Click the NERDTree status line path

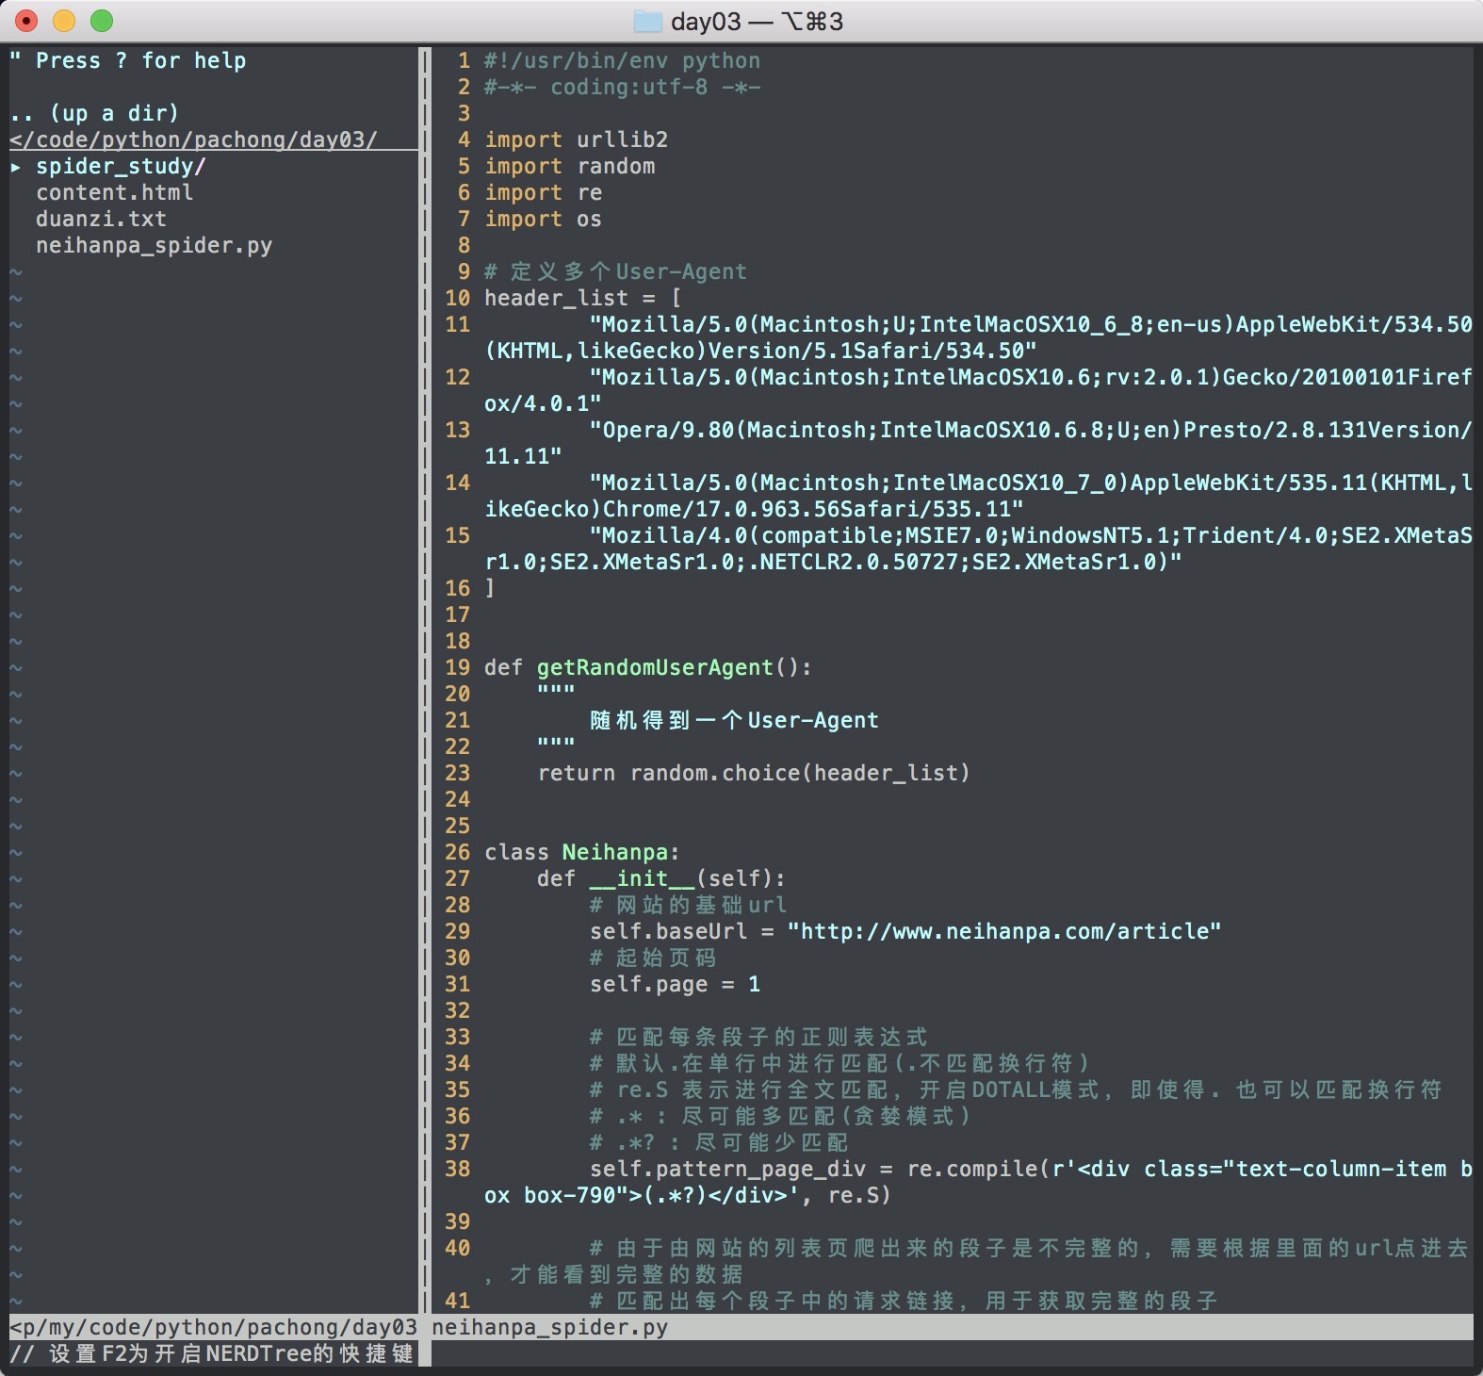pyautogui.click(x=214, y=1328)
